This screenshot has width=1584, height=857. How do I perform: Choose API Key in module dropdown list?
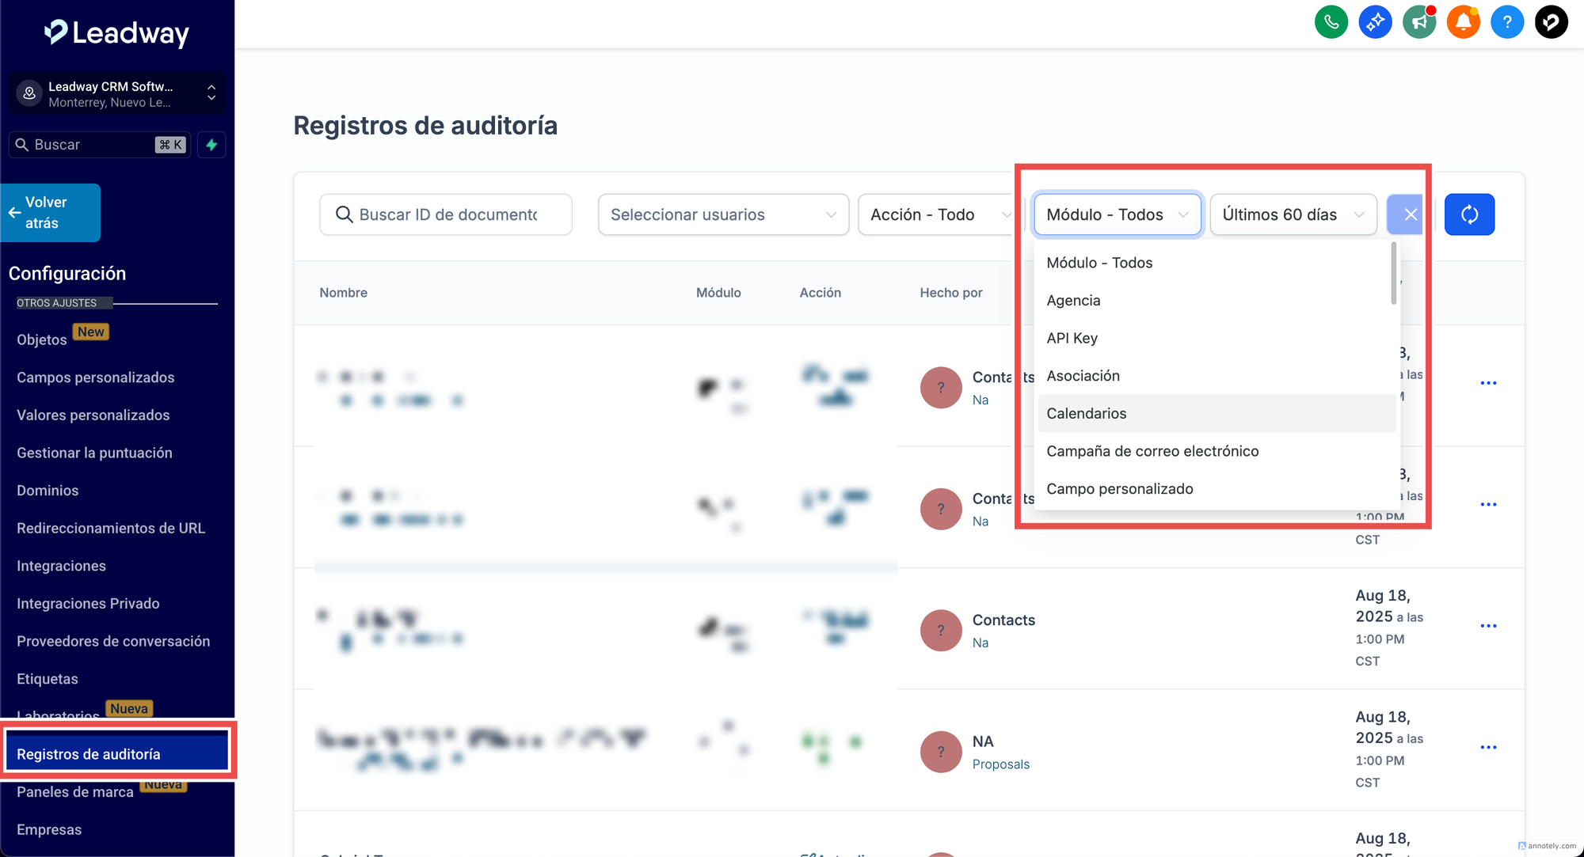click(x=1072, y=338)
